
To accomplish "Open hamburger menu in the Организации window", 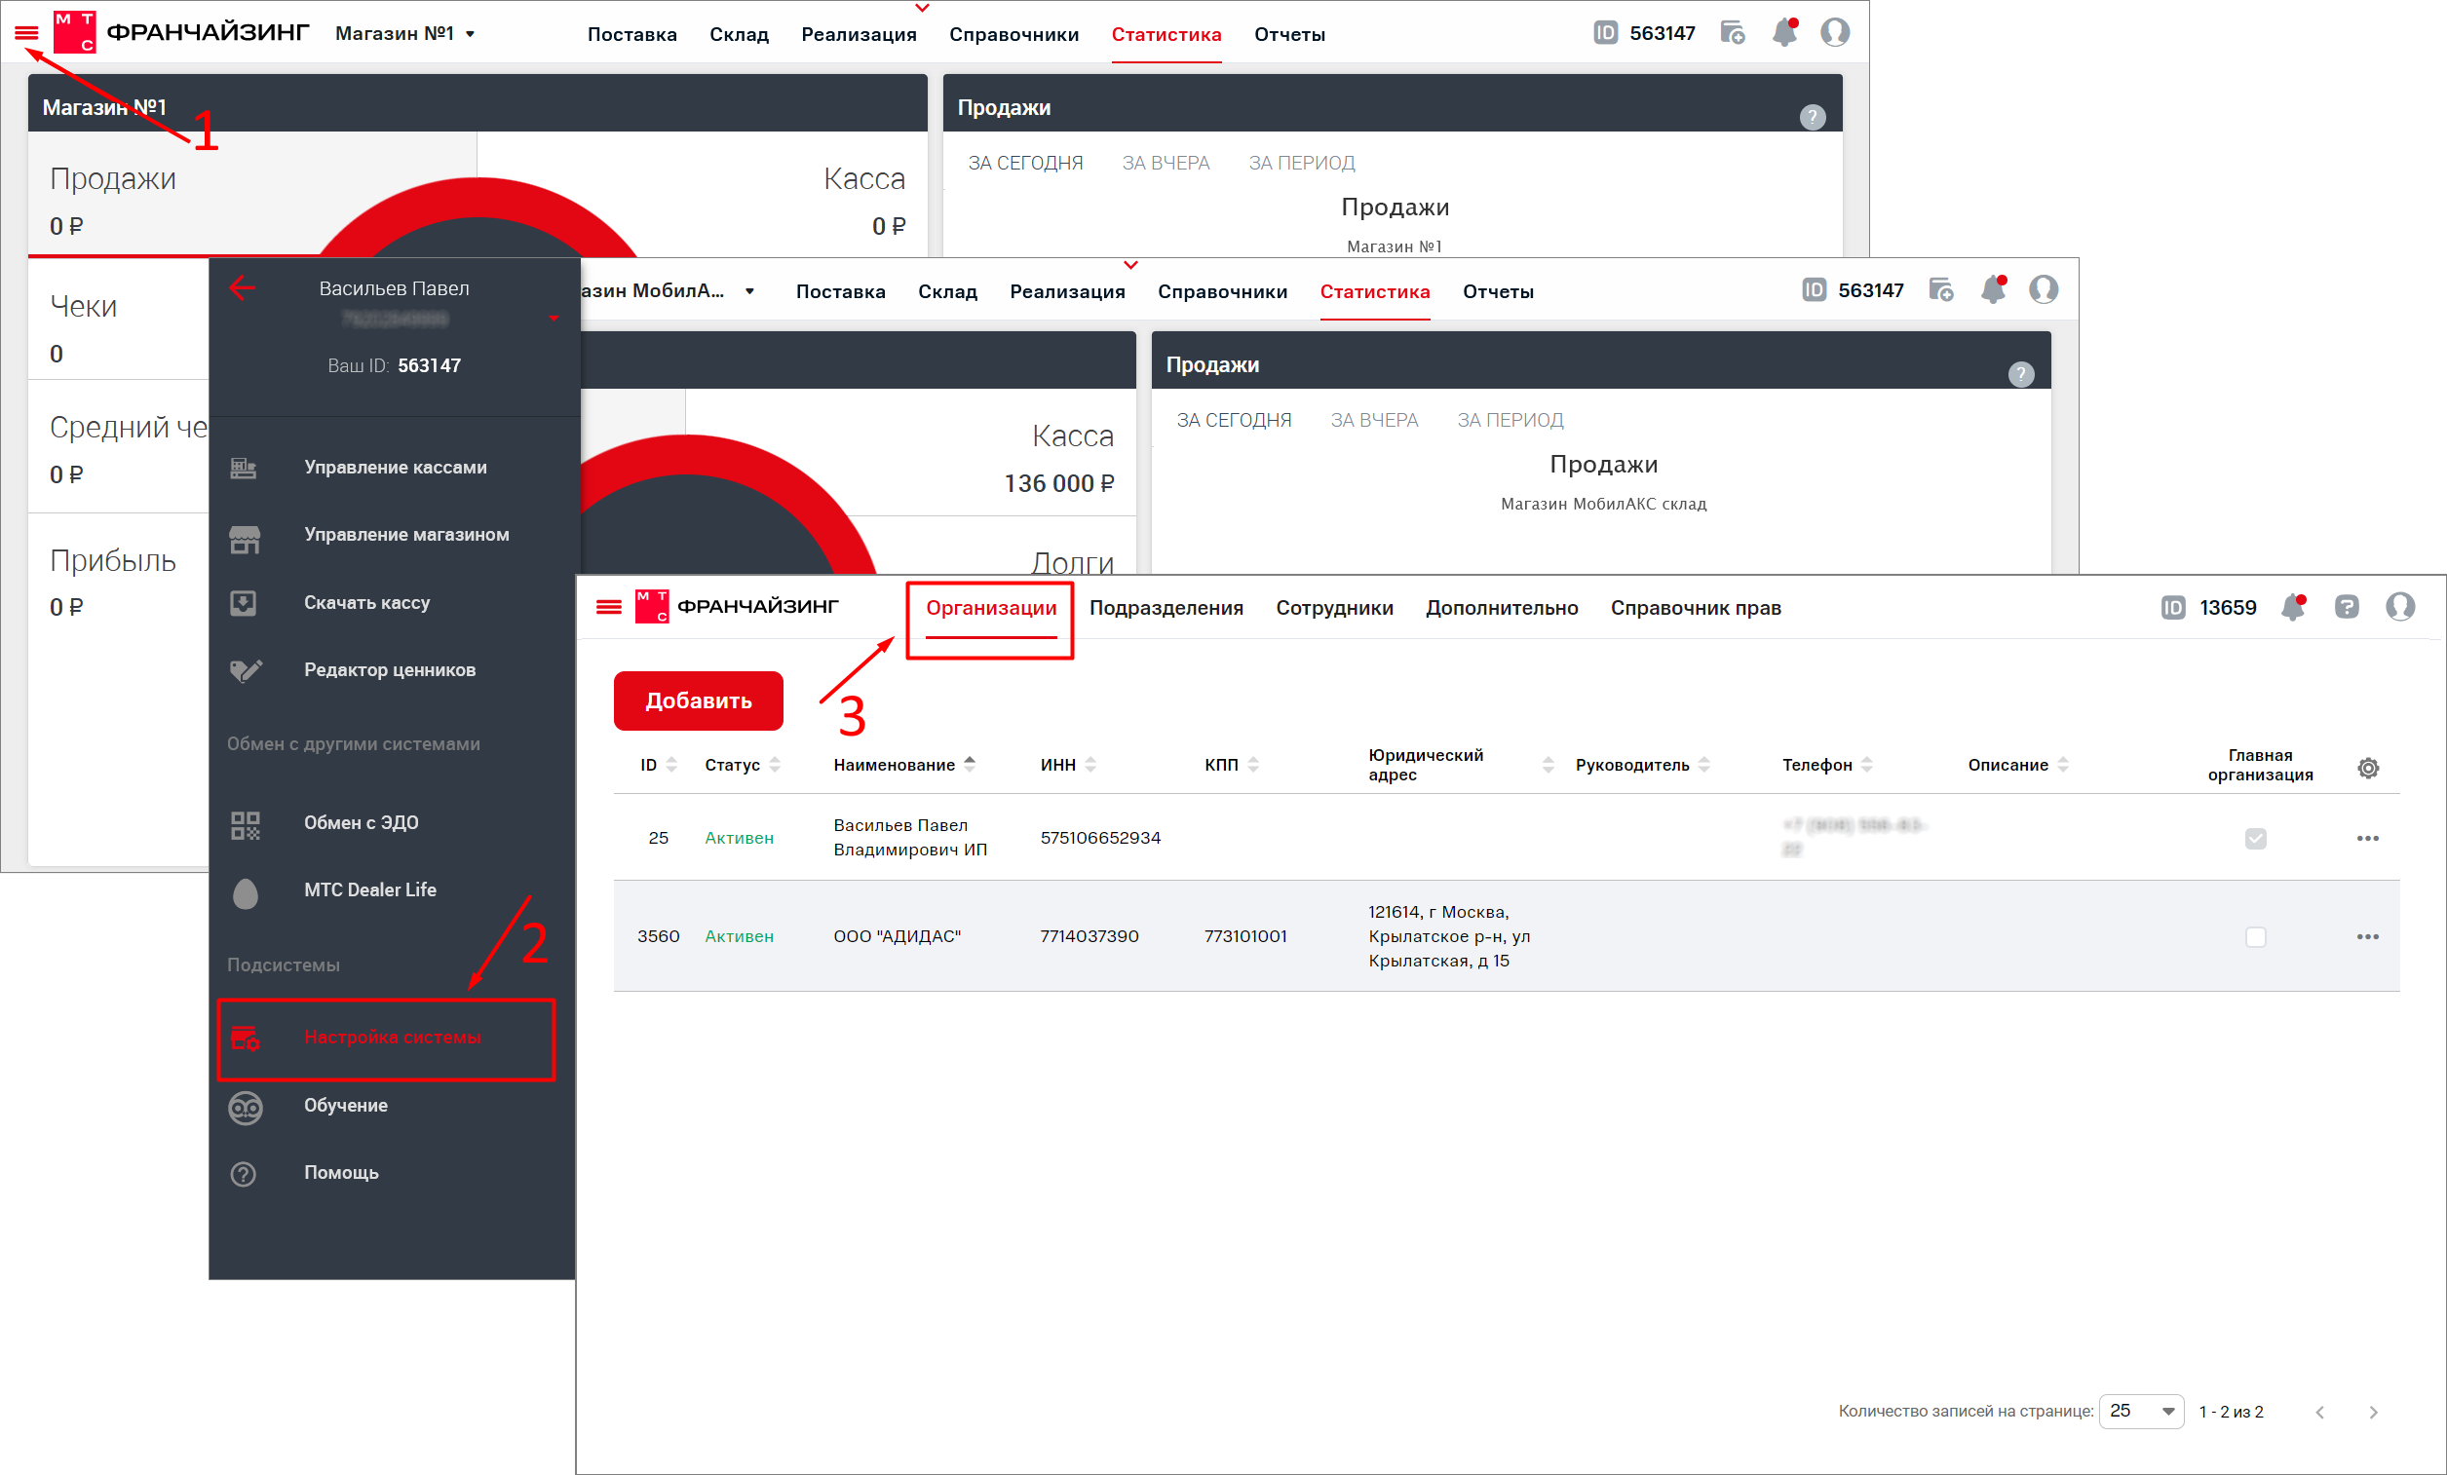I will [x=609, y=607].
